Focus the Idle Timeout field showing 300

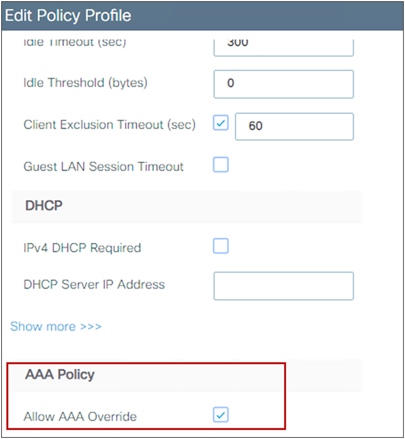click(x=284, y=48)
